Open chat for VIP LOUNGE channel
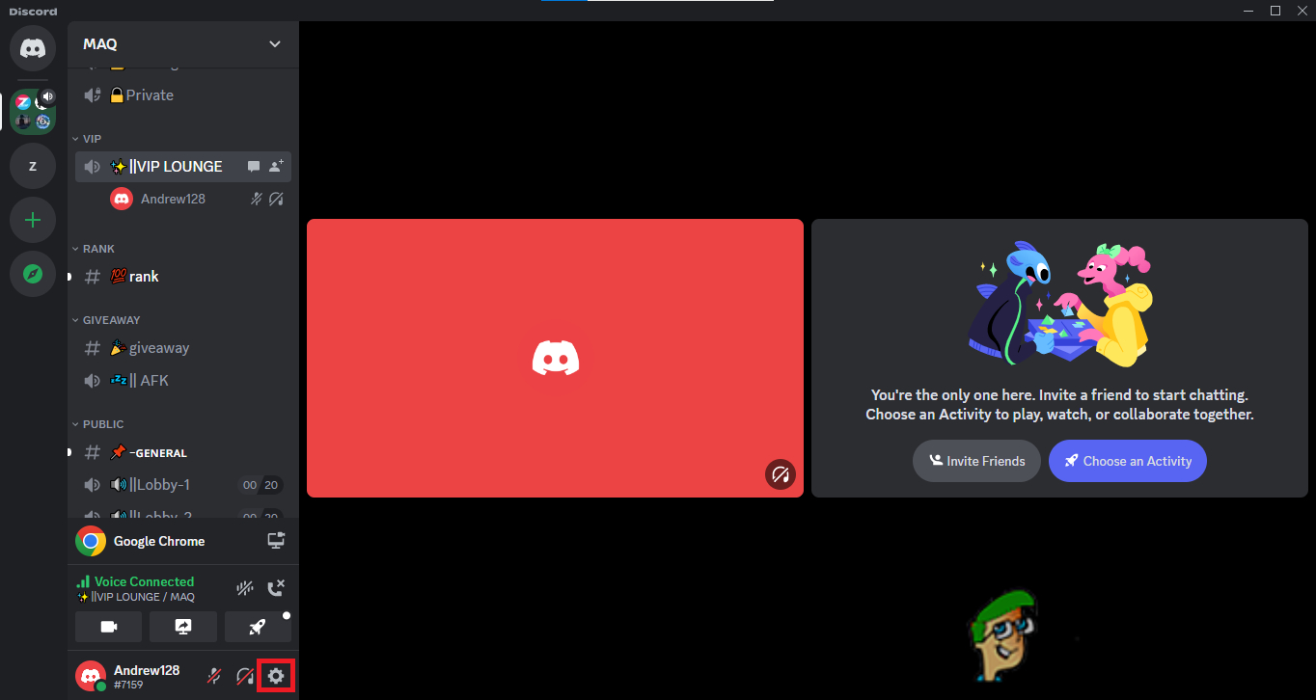Image resolution: width=1316 pixels, height=700 pixels. (x=254, y=166)
